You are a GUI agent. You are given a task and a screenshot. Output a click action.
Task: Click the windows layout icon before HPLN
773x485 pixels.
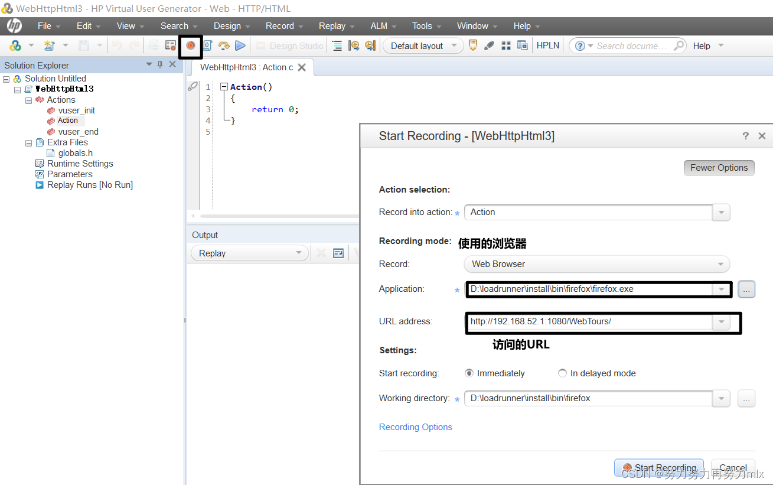522,45
